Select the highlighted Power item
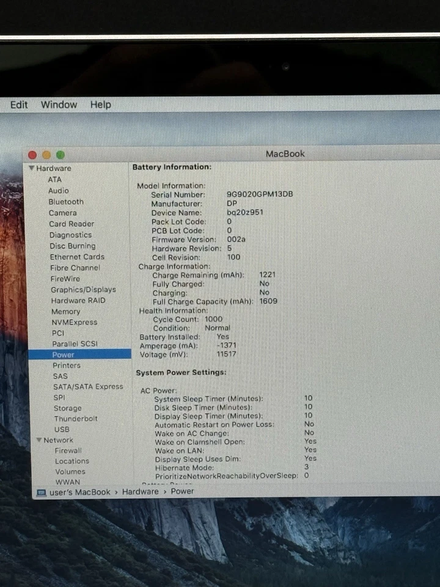Screen dimensions: 440x587 tap(80, 354)
